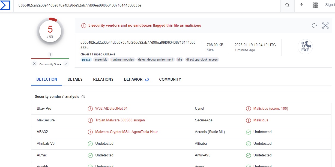The image size is (335, 167).
Task: Click the W32.AIDetectNet.01 detection result
Action: (x=111, y=109)
